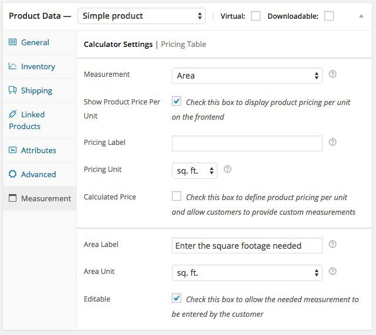
Task: Open the Shipping tab in the sidebar
Action: 36,90
